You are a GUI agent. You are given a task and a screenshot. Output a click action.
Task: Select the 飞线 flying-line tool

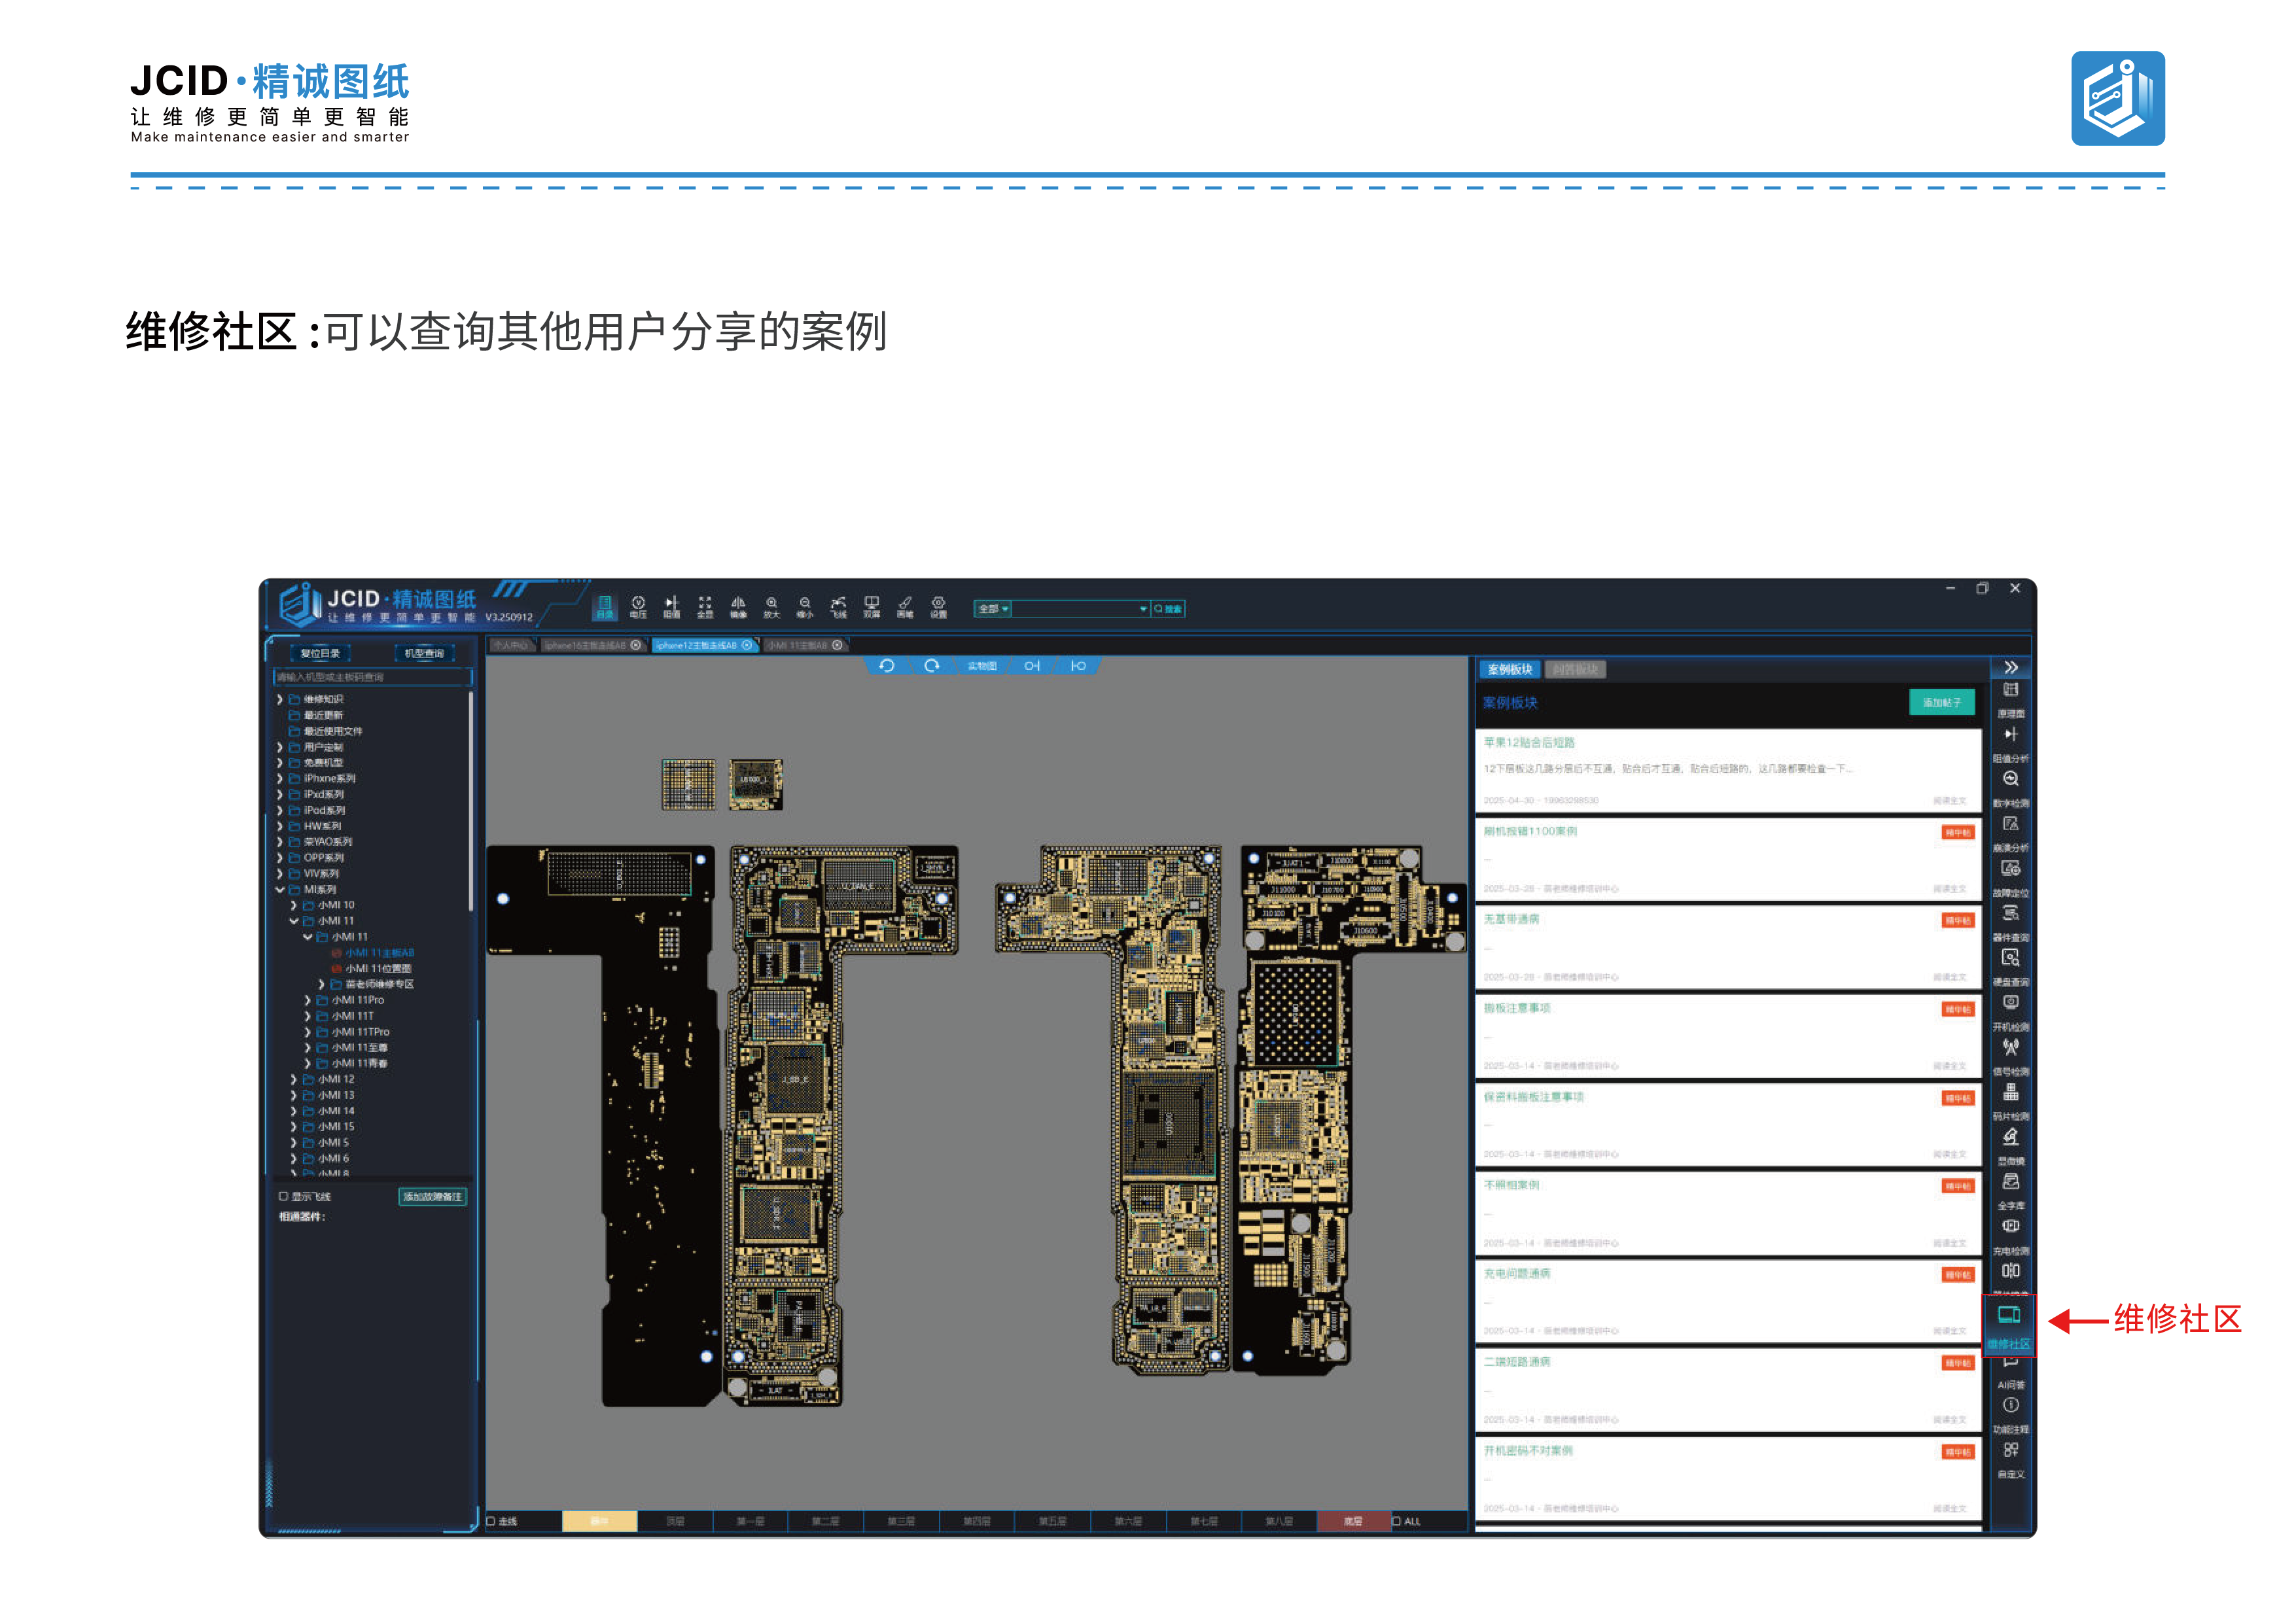click(839, 607)
